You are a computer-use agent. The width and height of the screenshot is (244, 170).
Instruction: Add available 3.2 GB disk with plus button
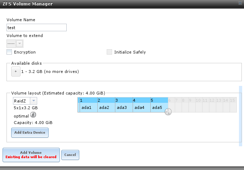(x=16, y=72)
